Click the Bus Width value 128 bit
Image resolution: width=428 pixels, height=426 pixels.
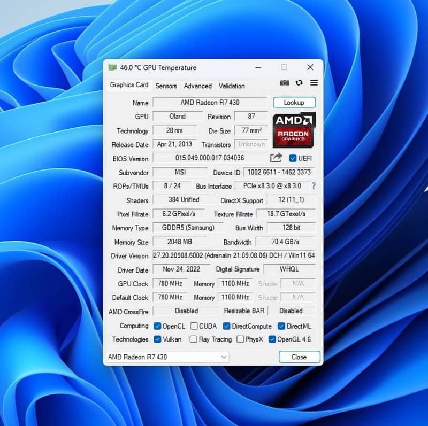click(291, 228)
